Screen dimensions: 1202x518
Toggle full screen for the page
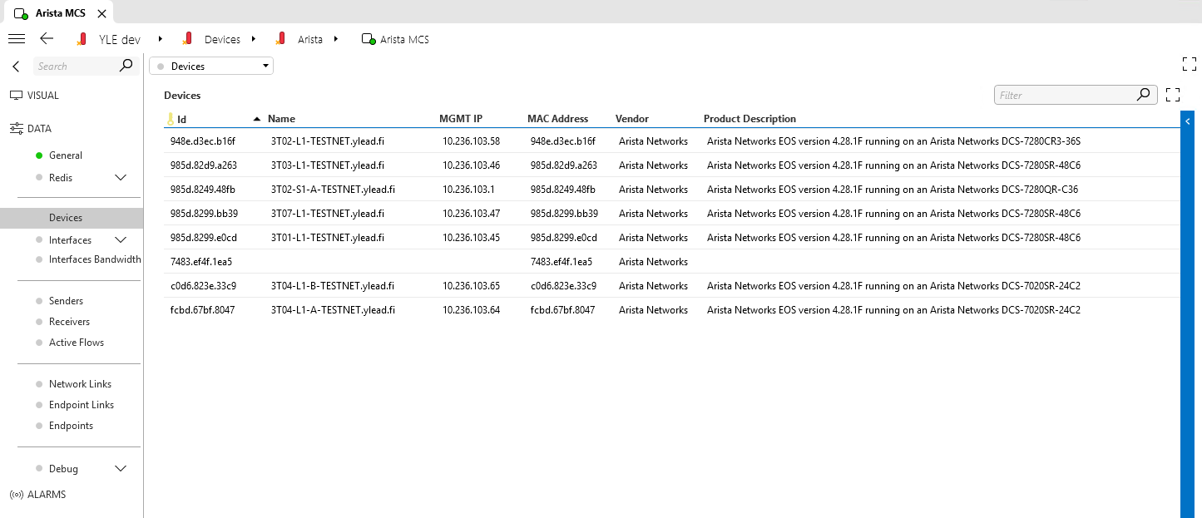coord(1189,65)
